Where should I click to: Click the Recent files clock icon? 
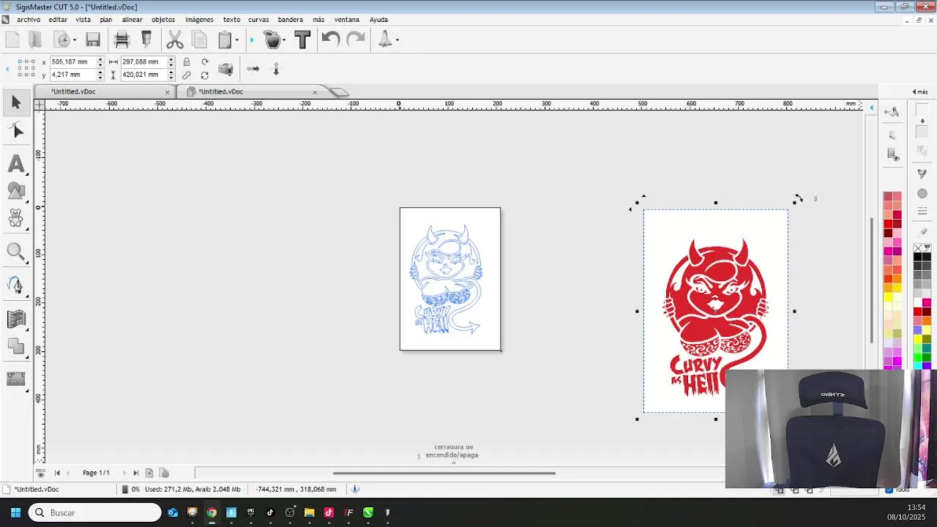pyautogui.click(x=62, y=40)
